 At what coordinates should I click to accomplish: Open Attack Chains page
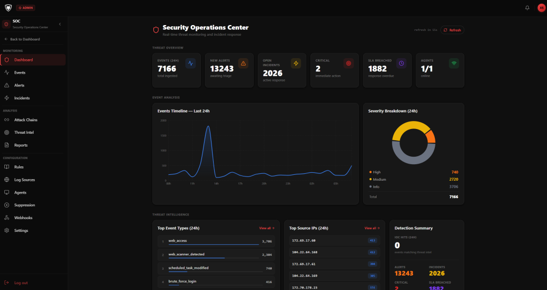tap(33, 120)
